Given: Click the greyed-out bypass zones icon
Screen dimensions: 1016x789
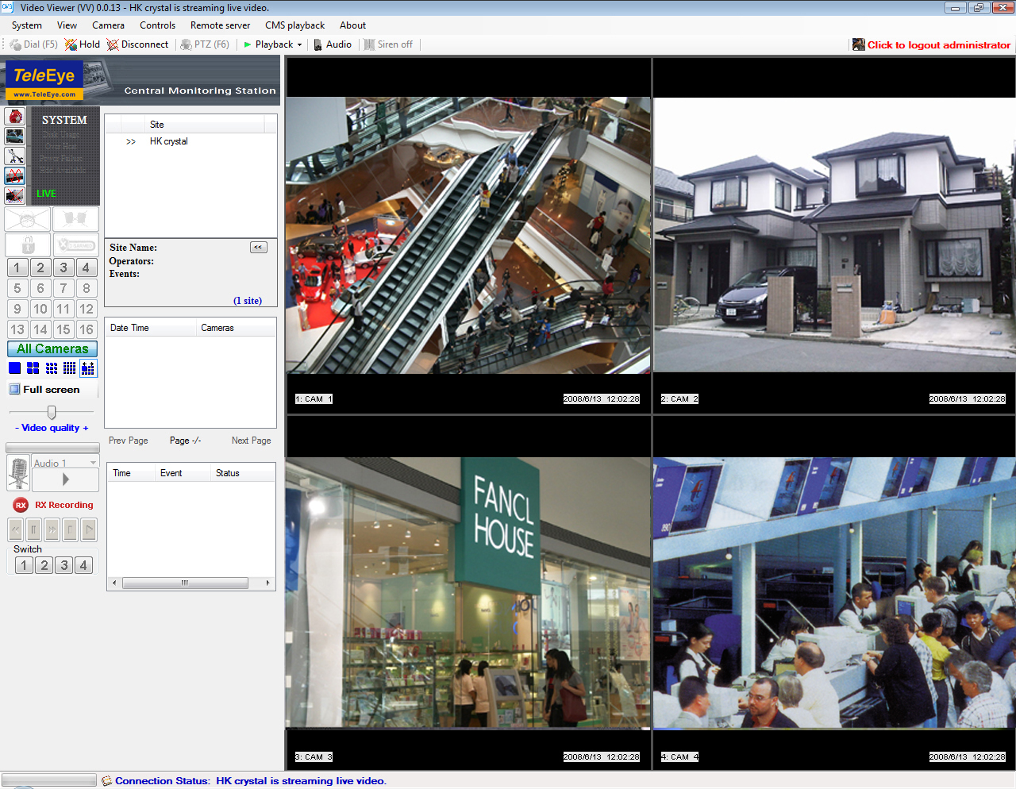Looking at the screenshot, I should (75, 219).
